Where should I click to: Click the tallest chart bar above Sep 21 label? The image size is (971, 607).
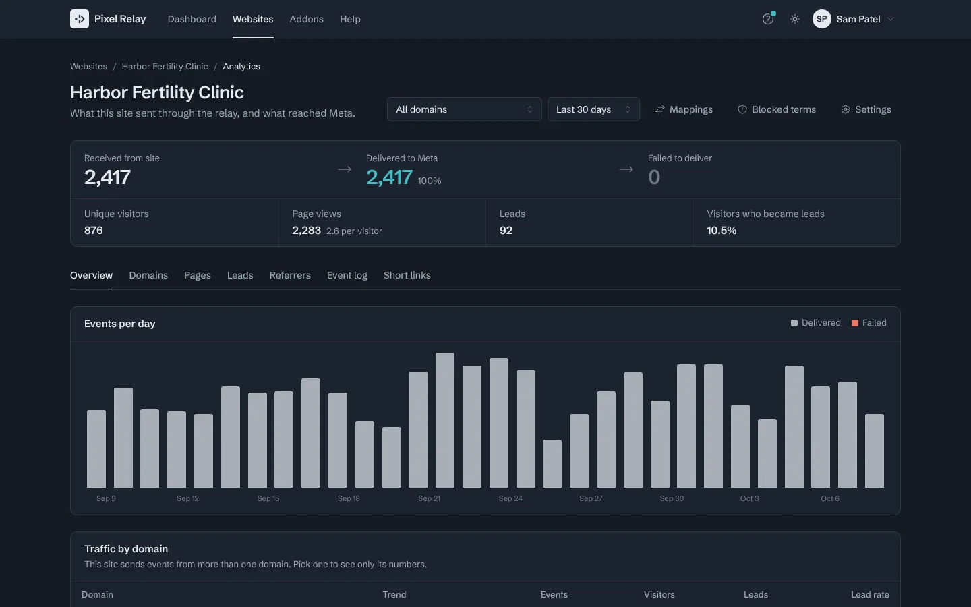point(445,420)
